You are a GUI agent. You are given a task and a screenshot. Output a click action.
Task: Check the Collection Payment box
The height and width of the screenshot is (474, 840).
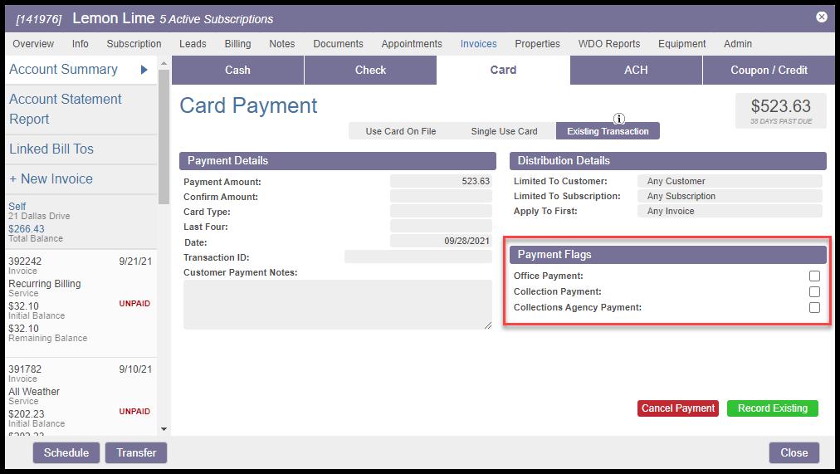click(x=814, y=291)
